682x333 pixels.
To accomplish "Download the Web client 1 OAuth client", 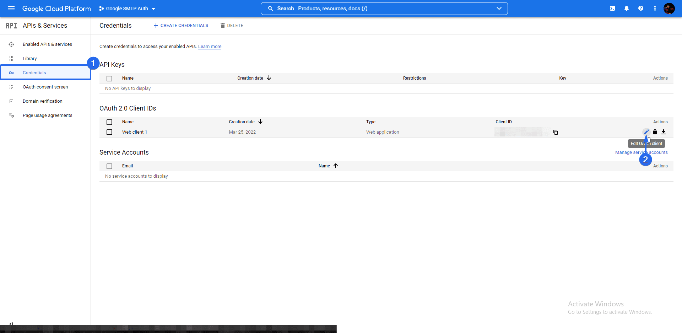I will click(x=664, y=132).
